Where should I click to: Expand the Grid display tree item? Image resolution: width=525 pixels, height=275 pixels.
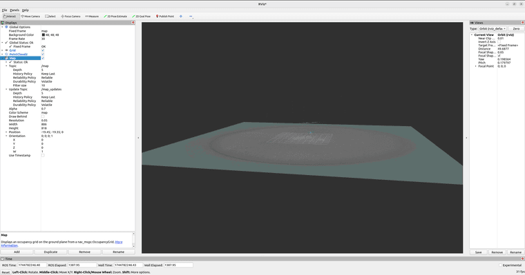(x=2, y=50)
